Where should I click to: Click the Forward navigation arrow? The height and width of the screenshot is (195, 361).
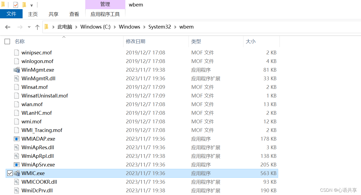[20, 27]
